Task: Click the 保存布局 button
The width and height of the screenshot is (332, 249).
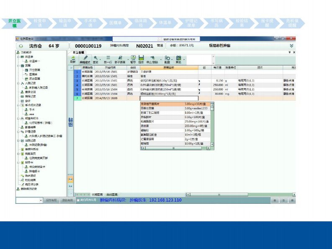Action: point(51,200)
